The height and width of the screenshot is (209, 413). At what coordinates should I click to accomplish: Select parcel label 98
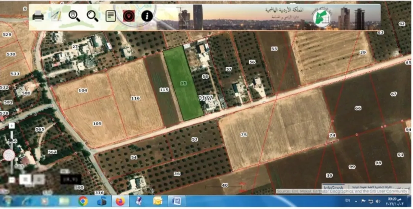378,163
